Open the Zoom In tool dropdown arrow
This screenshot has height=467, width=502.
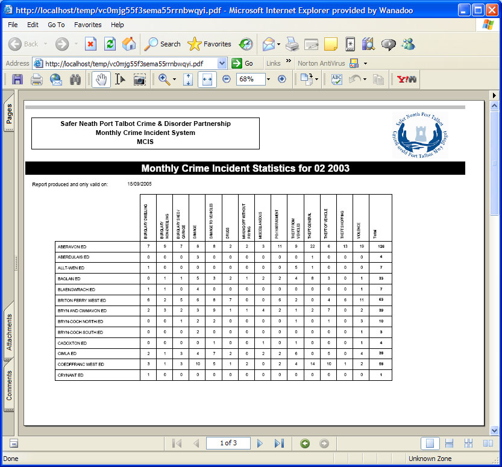174,80
